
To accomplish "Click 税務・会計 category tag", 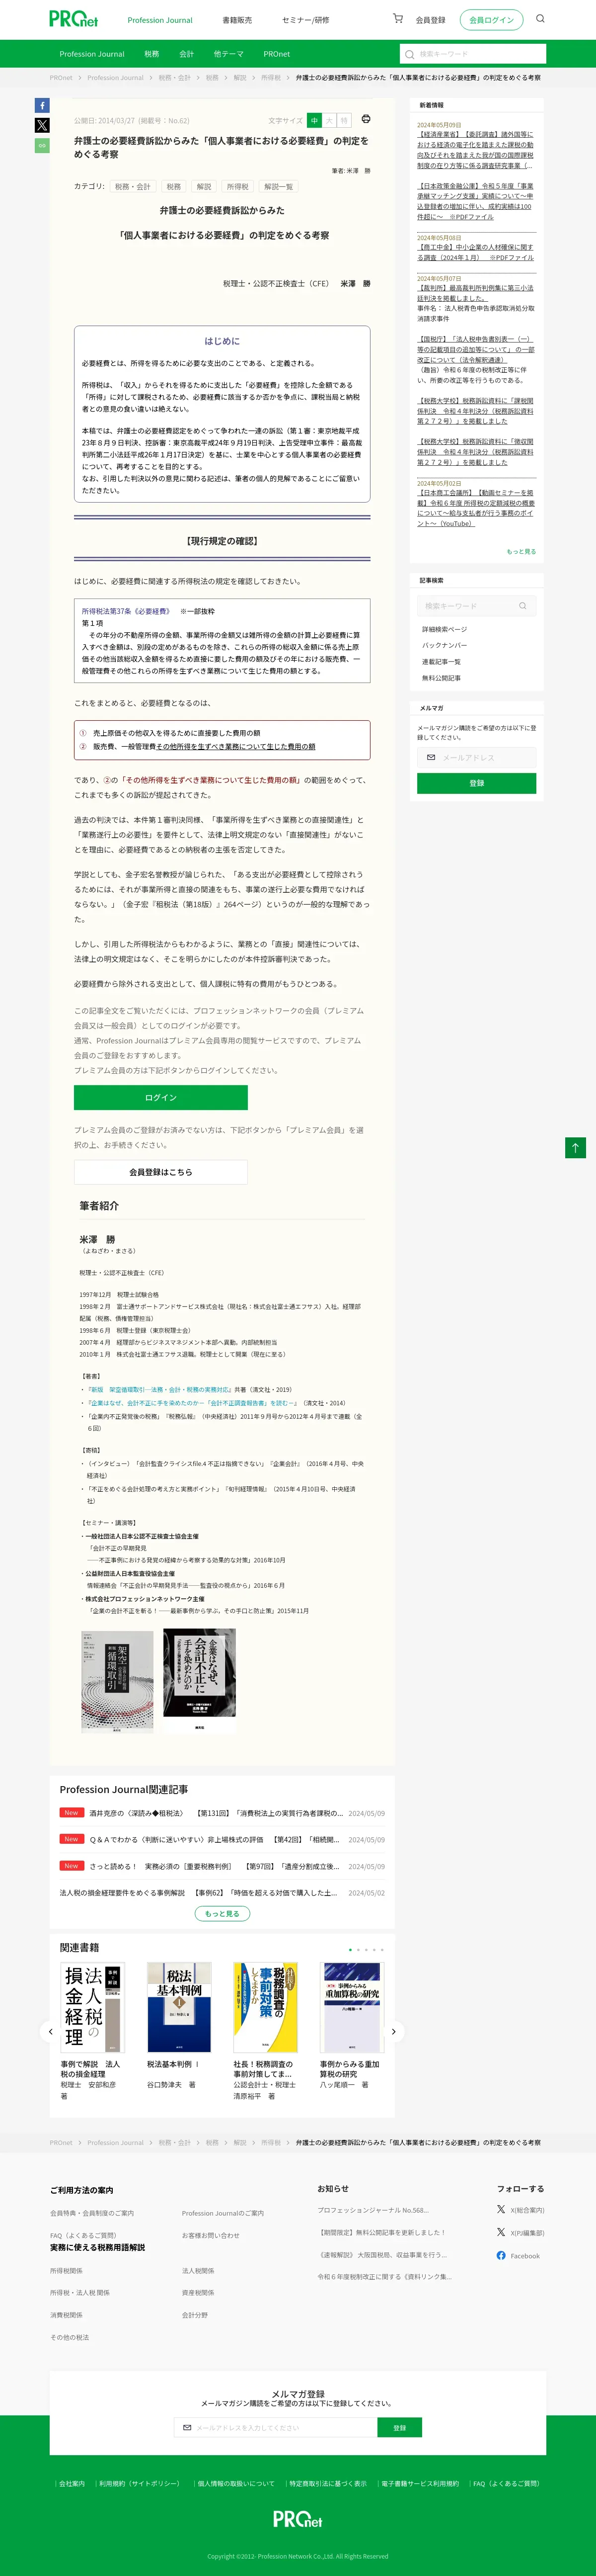I will (133, 186).
